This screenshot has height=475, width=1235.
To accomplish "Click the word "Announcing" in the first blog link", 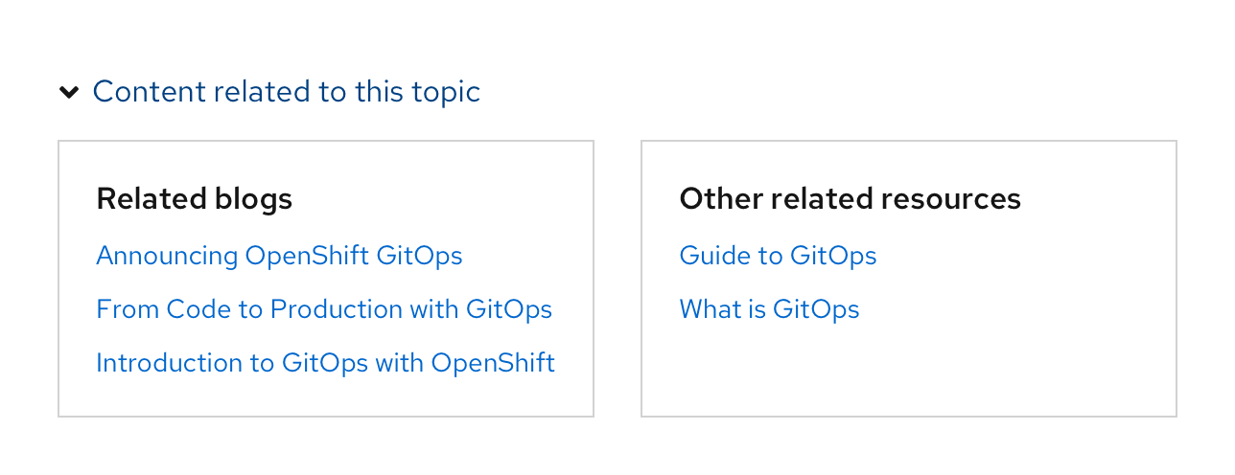I will click(x=167, y=256).
